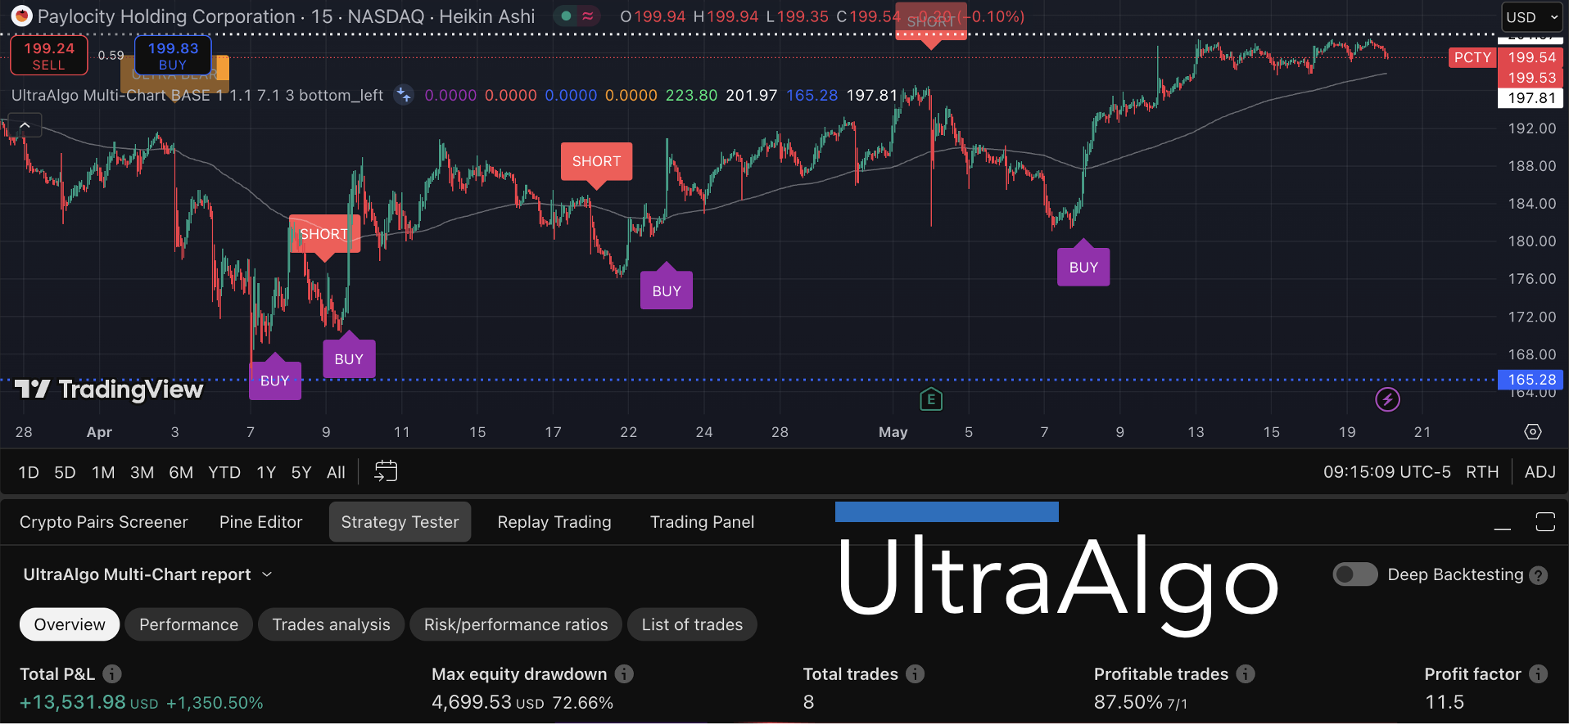Select the 3M time range
This screenshot has height=725, width=1569.
(x=142, y=472)
